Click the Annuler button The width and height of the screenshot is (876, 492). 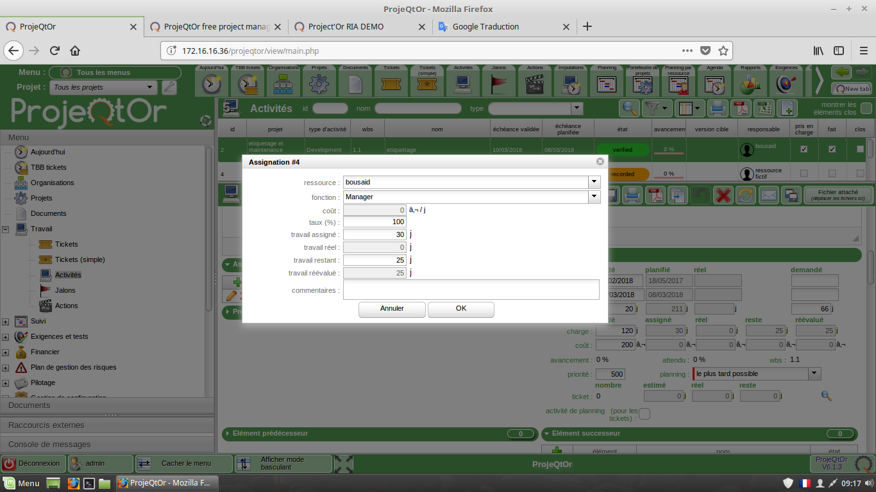pyautogui.click(x=392, y=309)
